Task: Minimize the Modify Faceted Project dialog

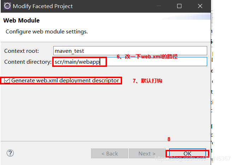Action: [x=159, y=6]
